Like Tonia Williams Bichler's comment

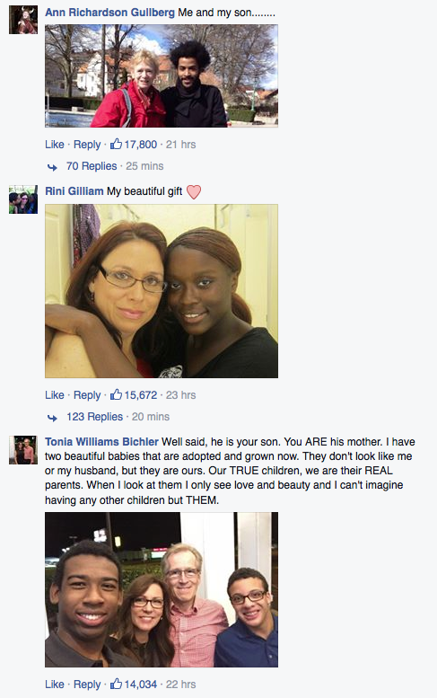coord(55,685)
